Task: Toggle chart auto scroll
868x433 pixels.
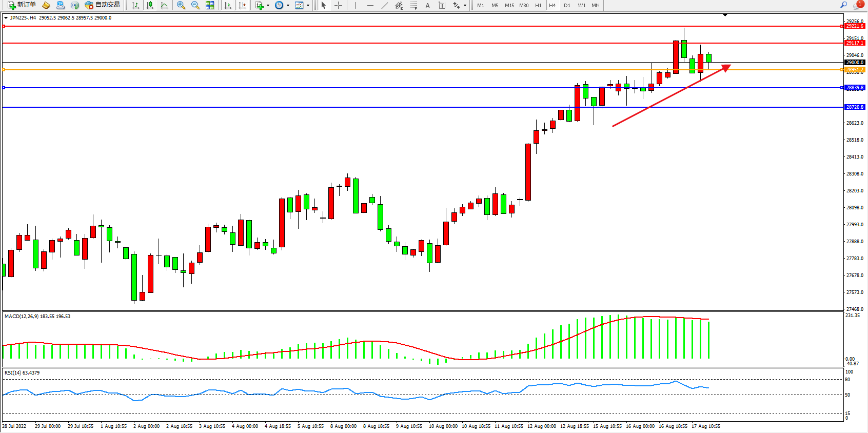Action: 228,5
